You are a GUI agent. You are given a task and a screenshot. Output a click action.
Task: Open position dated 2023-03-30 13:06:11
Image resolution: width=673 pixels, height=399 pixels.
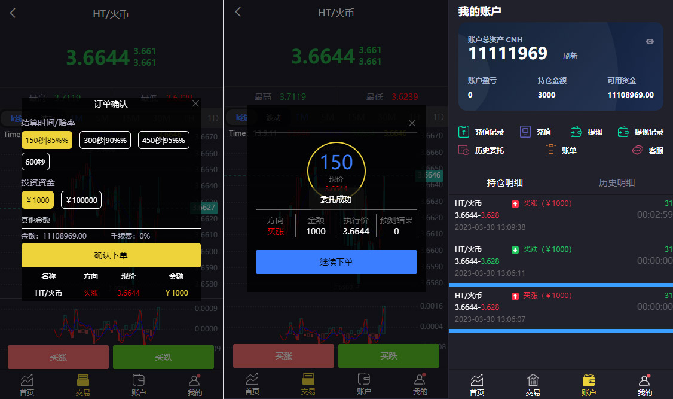click(x=561, y=261)
